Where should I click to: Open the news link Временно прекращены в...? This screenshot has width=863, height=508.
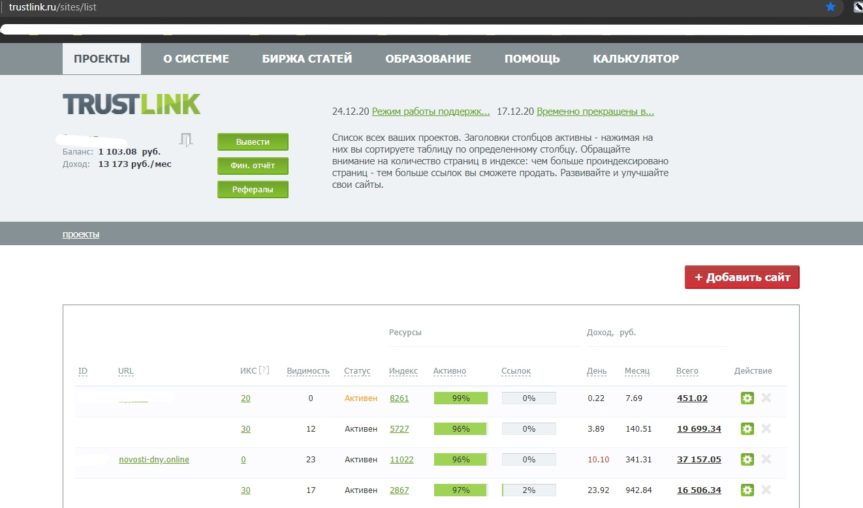point(595,112)
